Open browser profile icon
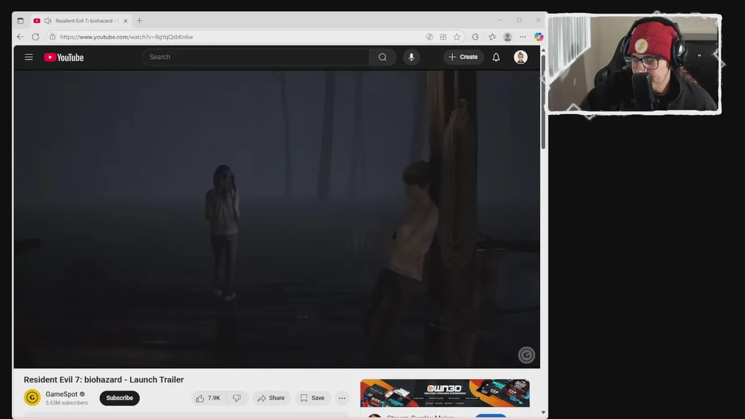 pos(508,37)
